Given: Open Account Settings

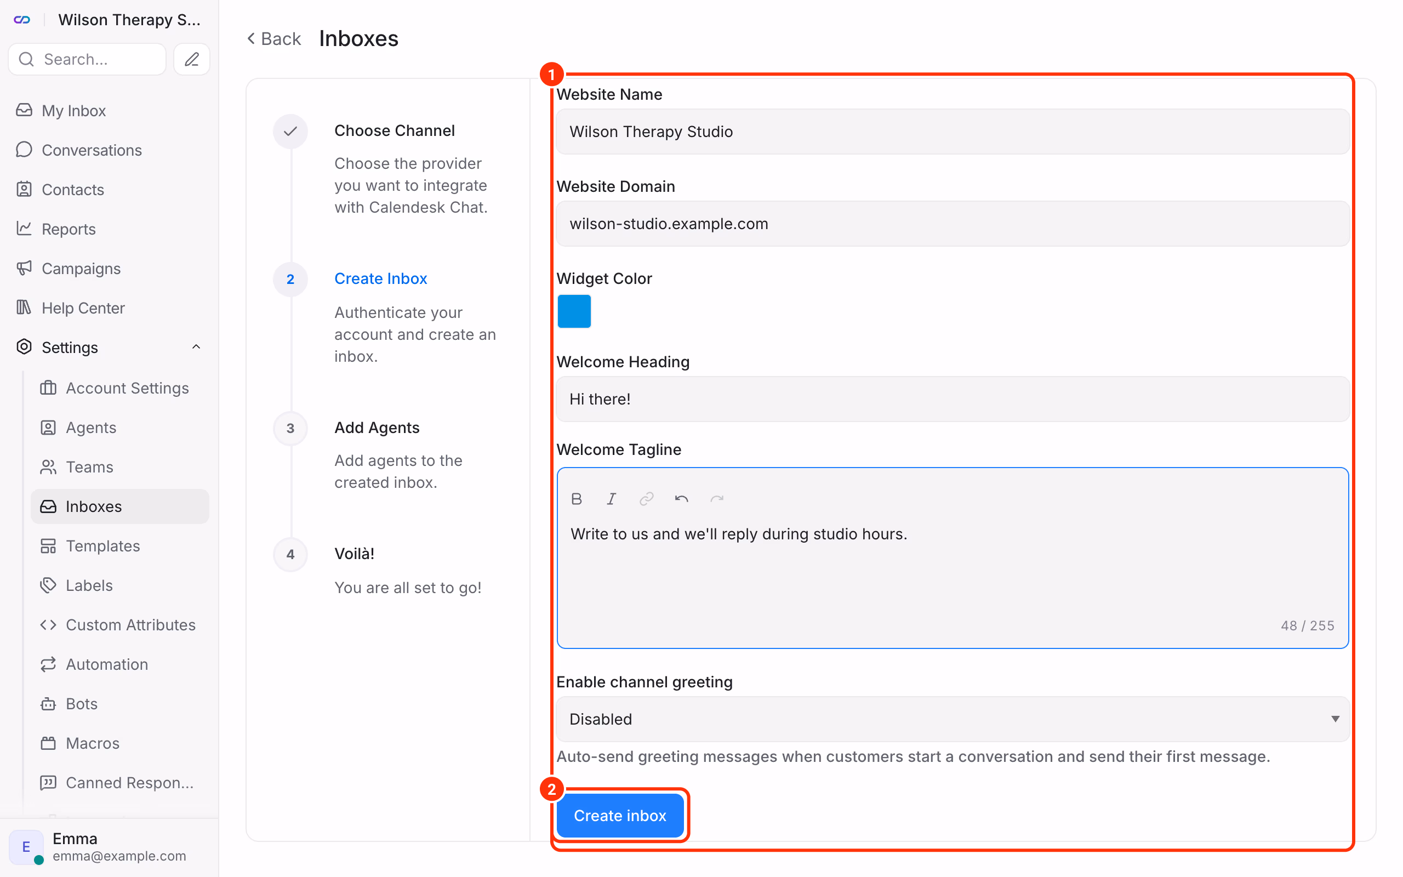Looking at the screenshot, I should tap(119, 388).
